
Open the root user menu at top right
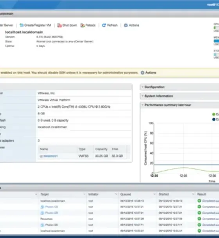pos(213,5)
